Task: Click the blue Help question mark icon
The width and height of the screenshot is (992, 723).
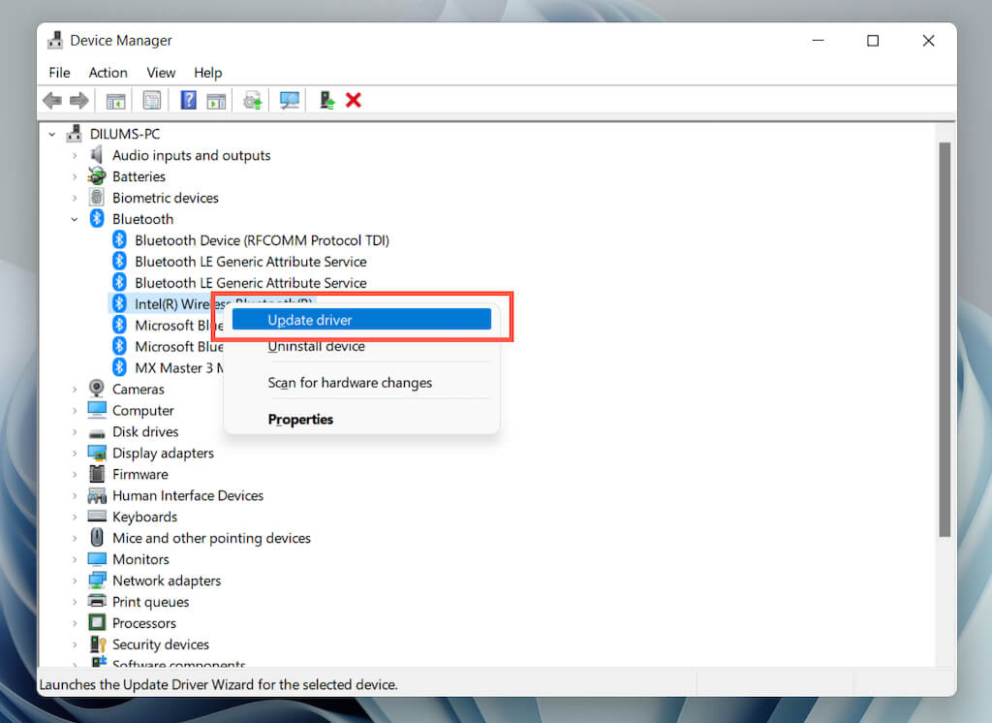Action: (x=189, y=100)
